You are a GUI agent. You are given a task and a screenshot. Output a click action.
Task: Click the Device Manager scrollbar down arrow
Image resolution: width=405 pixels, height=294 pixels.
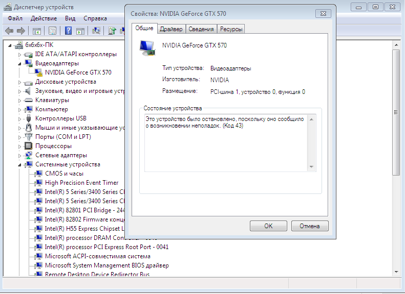(396, 272)
